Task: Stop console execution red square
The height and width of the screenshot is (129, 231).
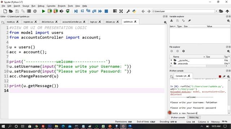Action: tap(220, 76)
